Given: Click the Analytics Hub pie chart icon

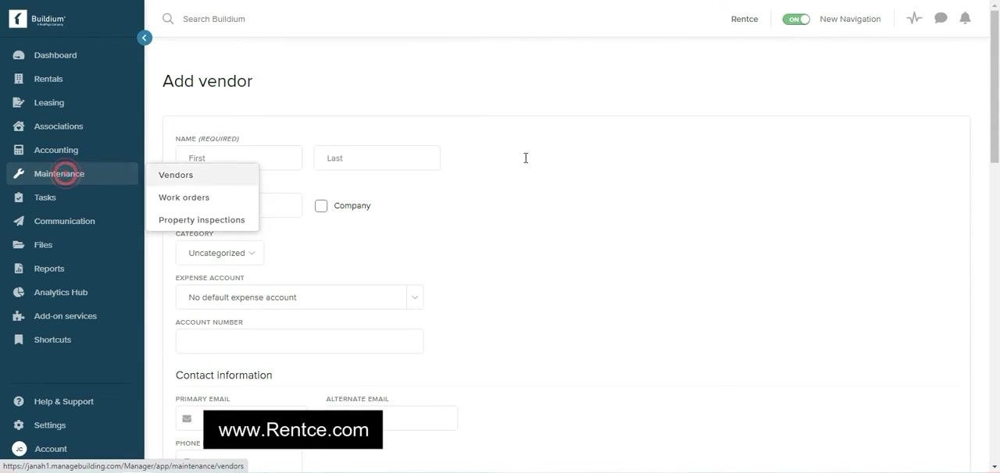Looking at the screenshot, I should point(19,292).
